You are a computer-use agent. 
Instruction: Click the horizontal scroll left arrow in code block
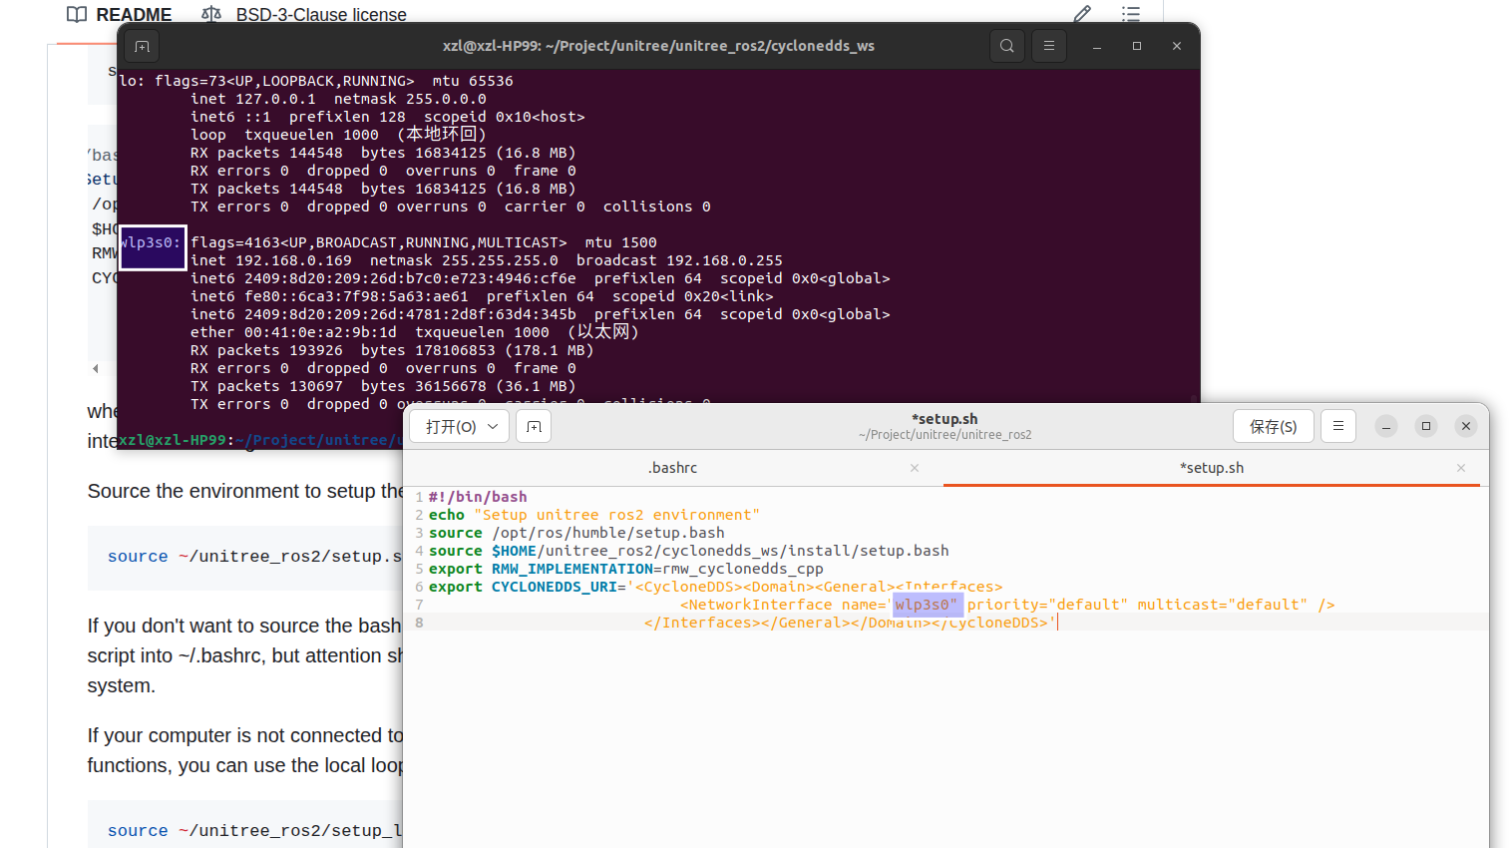tap(96, 368)
